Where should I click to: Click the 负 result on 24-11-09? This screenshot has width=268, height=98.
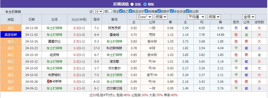tap(236, 28)
